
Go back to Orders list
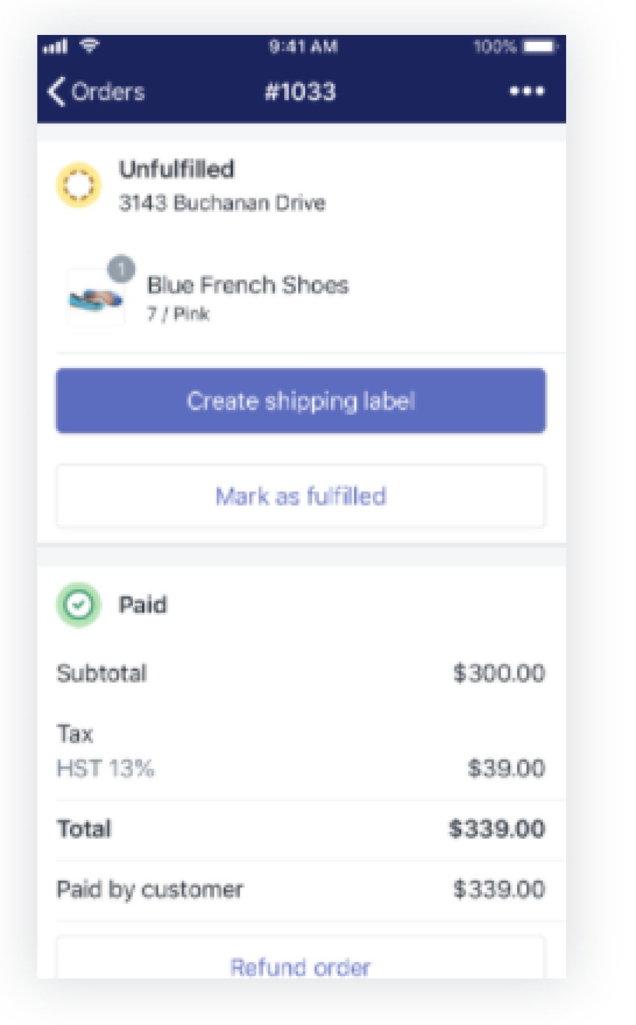click(96, 92)
